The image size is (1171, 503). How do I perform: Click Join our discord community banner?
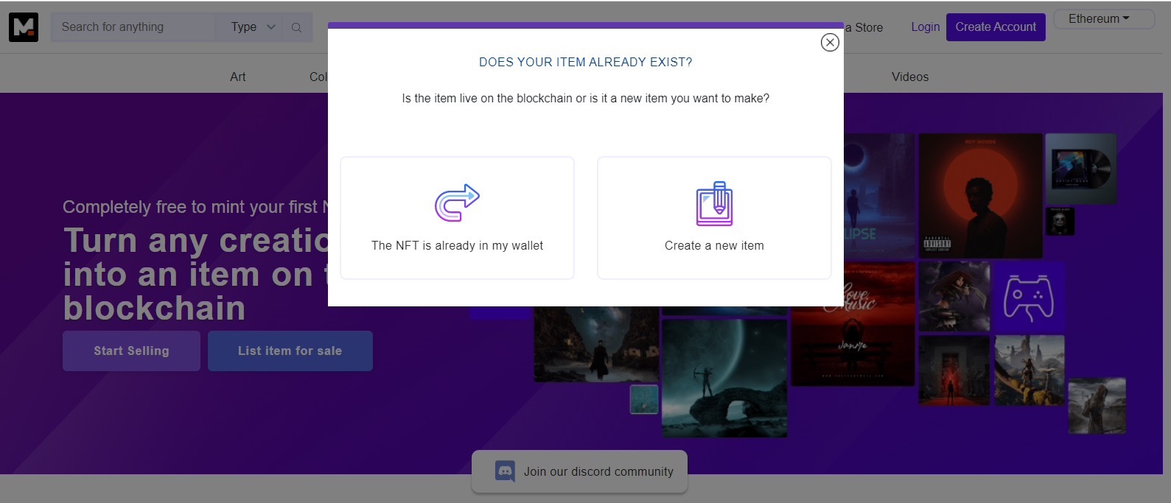pyautogui.click(x=579, y=471)
